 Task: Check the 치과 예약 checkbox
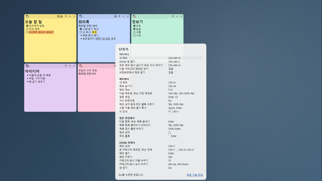click(27, 29)
